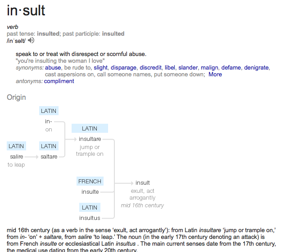This screenshot has height=252, width=281.
Task: Open the synonym link 'abuse'
Action: (x=53, y=68)
